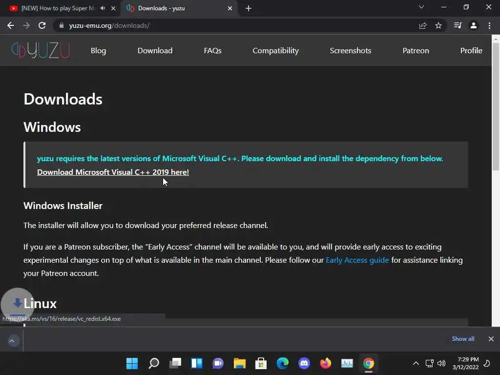The image size is (500, 375).
Task: Open Discord from taskbar
Action: pos(304,363)
